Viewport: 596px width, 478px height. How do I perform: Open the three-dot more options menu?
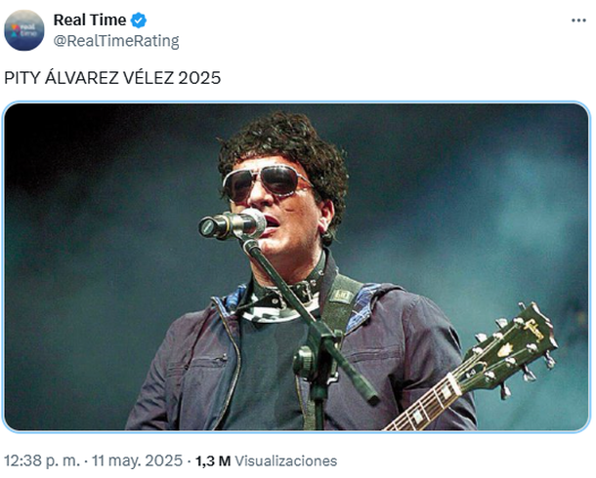coord(578,20)
